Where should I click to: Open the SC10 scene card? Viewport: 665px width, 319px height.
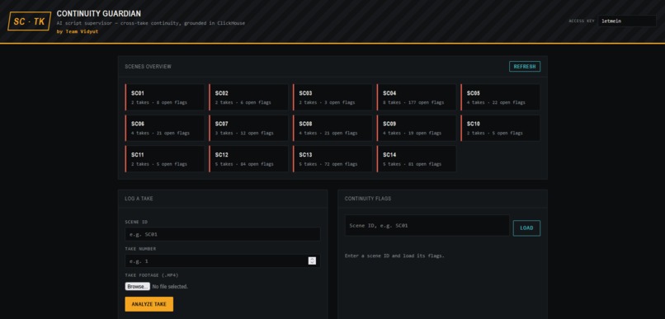tap(501, 128)
